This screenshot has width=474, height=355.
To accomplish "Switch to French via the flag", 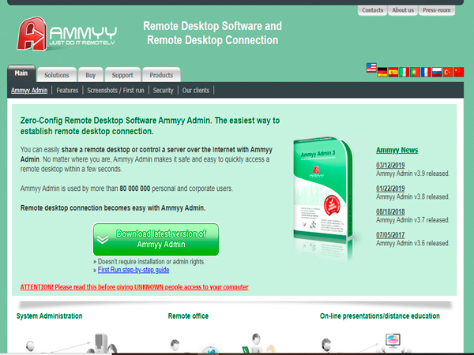I will [x=426, y=72].
